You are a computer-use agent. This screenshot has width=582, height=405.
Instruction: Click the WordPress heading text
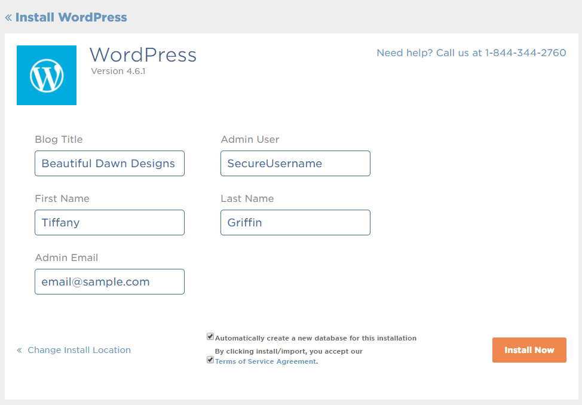(x=143, y=55)
